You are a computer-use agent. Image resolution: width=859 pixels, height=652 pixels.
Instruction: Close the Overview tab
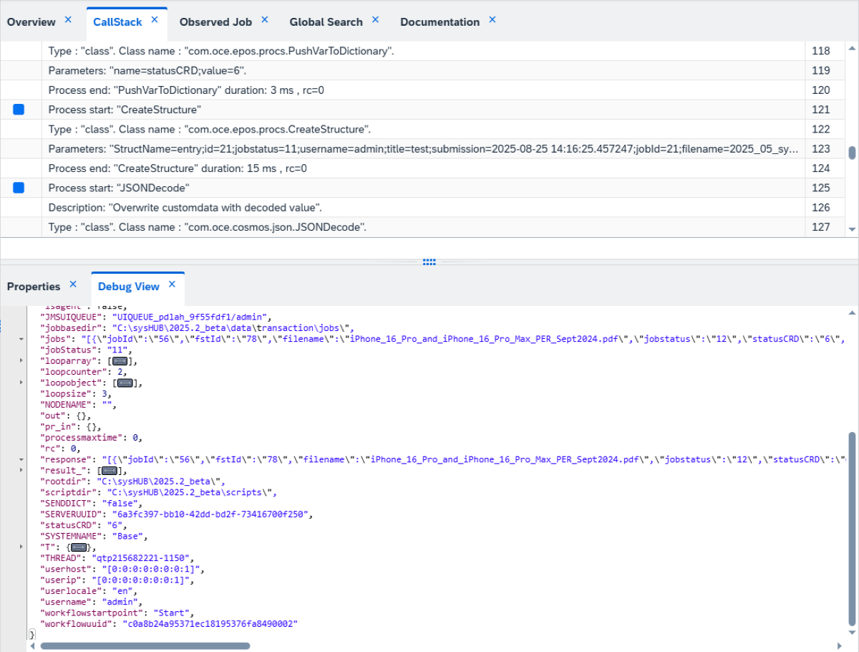68,20
